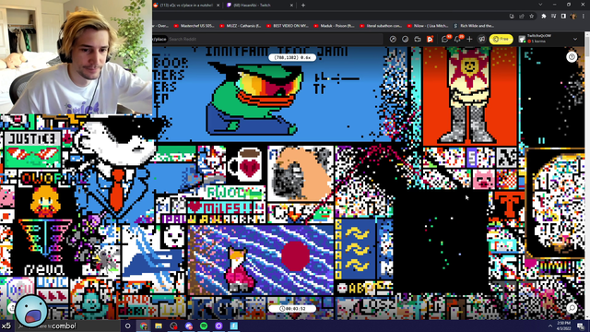The image size is (590, 332).
Task: Open the light-blue taskbar app icon
Action: coord(233,326)
